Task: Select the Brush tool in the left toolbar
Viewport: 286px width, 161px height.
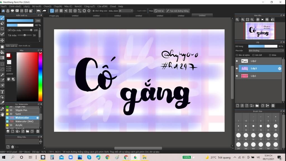Action: pyautogui.click(x=2, y=18)
